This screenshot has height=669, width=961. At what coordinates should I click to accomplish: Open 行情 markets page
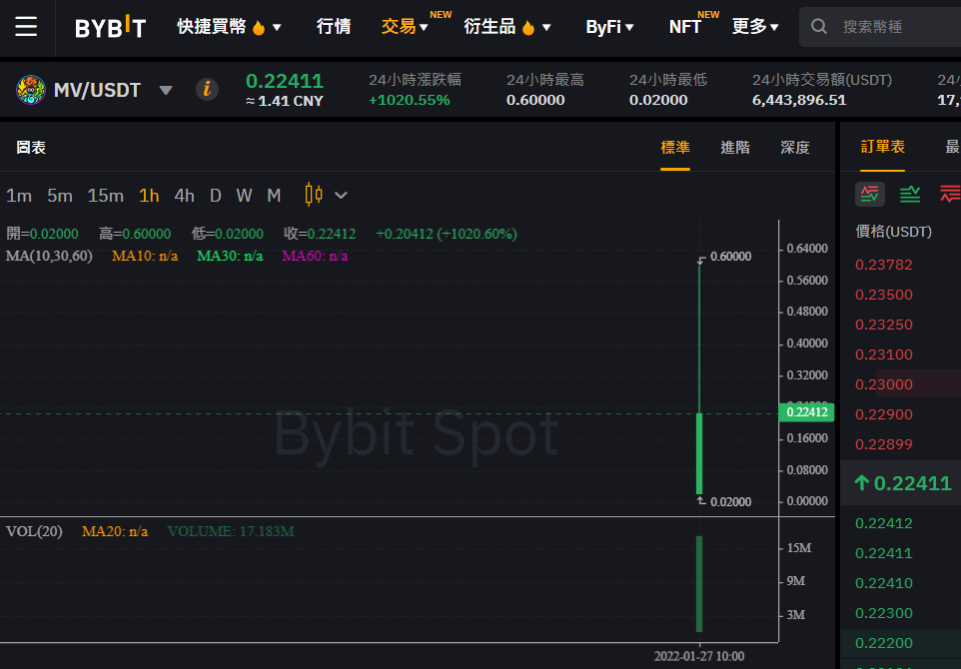[x=334, y=27]
